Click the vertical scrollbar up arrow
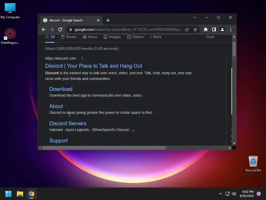 click(x=234, y=37)
